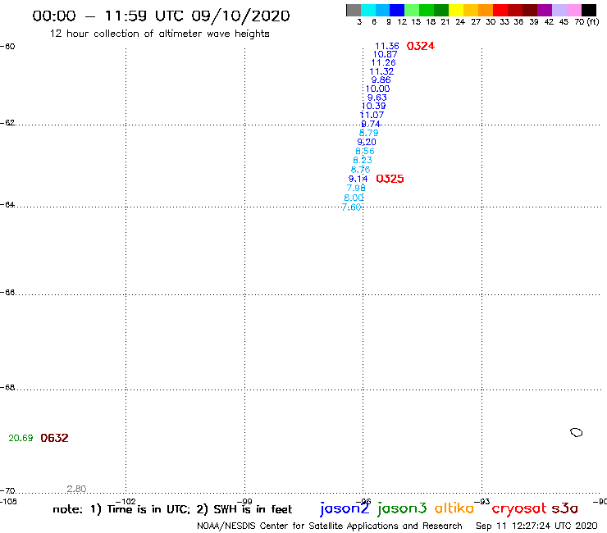Screen dimensions: 607x533
Task: Click the -68 latitude axis label
Action: tap(7, 388)
